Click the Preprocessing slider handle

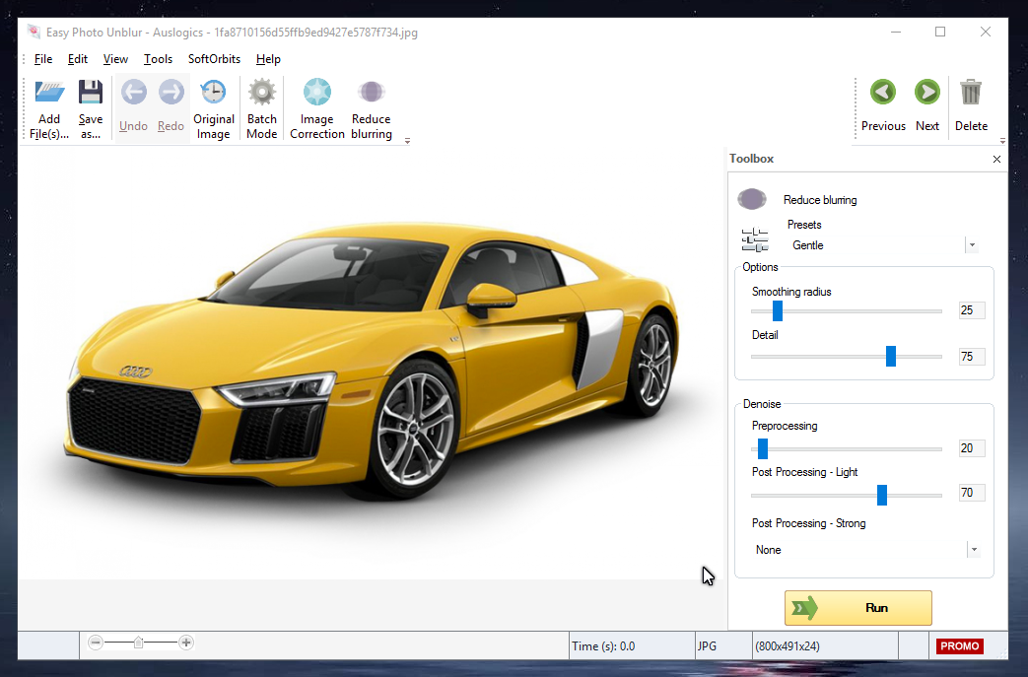coord(763,449)
